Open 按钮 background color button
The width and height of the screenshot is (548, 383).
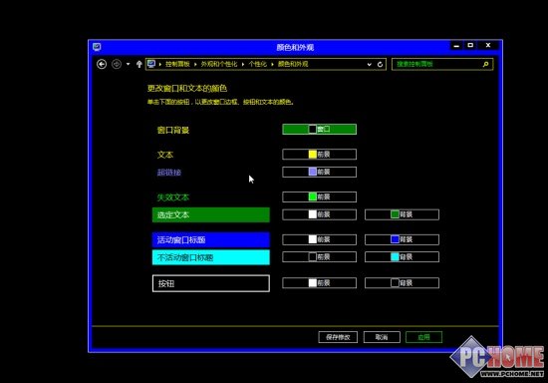click(402, 283)
